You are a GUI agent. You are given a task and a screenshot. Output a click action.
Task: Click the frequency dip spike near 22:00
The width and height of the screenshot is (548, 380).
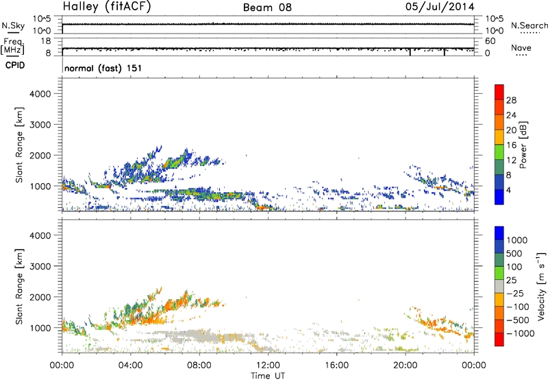[444, 51]
